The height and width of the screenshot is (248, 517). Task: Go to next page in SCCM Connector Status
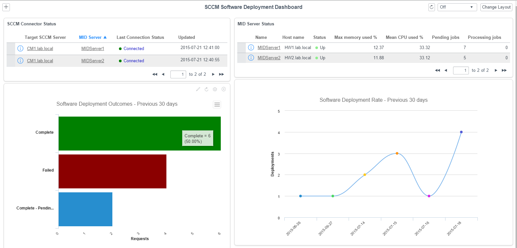[213, 74]
